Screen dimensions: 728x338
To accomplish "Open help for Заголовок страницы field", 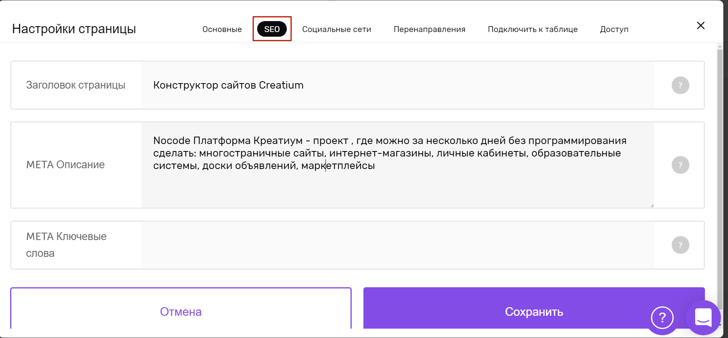I will tap(680, 85).
